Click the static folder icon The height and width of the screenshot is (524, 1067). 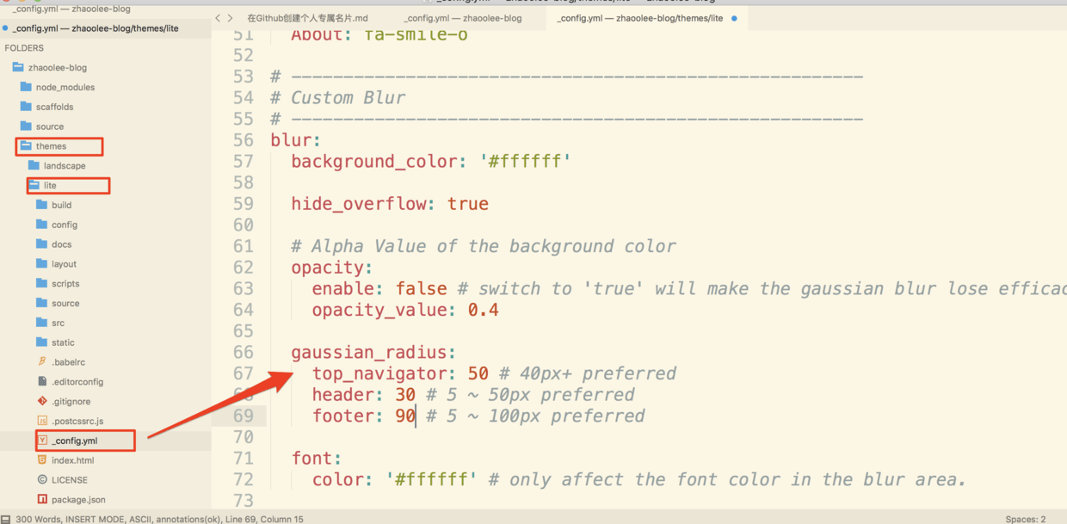[x=42, y=342]
